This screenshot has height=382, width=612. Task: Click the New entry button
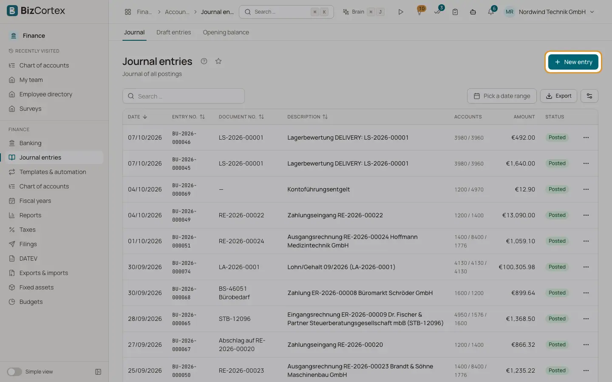573,62
